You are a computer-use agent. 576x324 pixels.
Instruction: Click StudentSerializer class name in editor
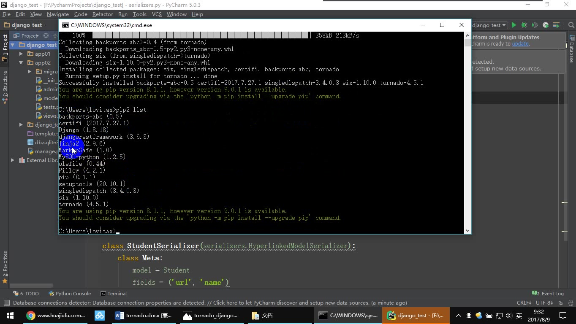pos(163,246)
